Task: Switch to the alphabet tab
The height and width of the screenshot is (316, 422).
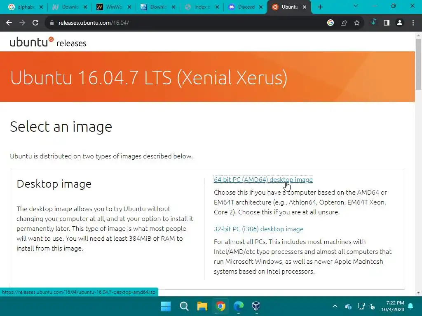Action: 26,7
